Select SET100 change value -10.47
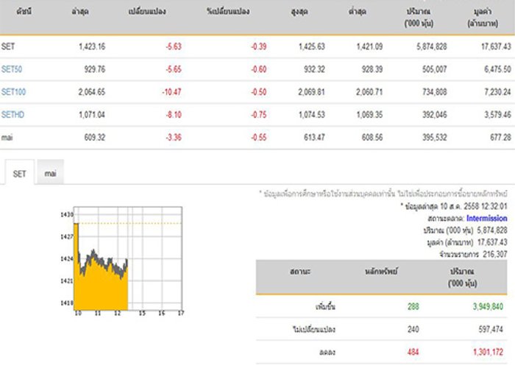 coord(171,92)
